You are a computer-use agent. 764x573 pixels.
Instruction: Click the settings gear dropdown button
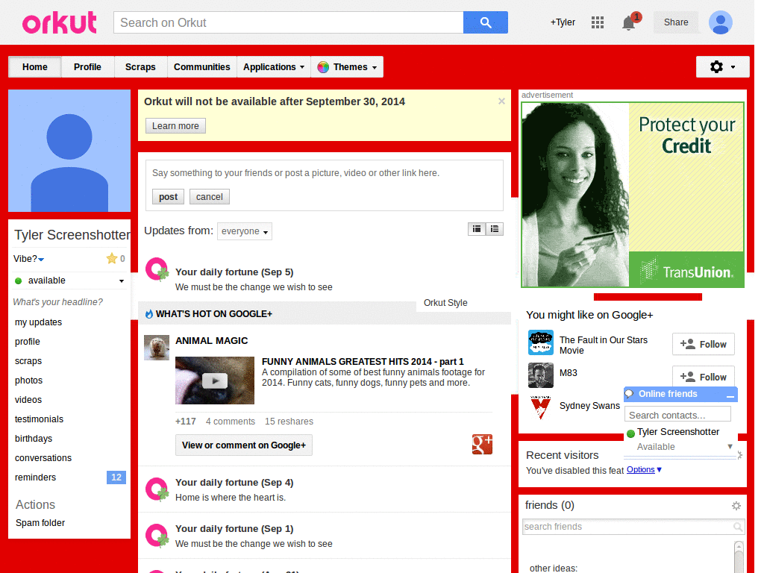(x=722, y=66)
